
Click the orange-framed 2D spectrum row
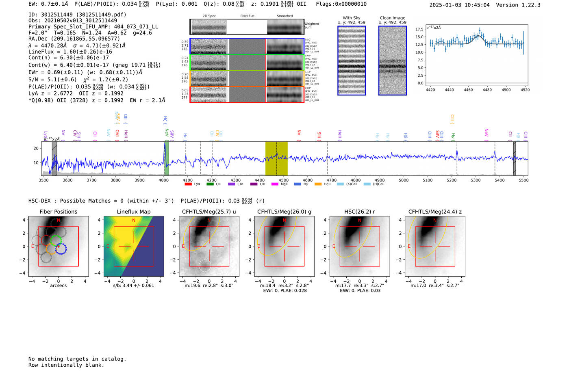[x=247, y=78]
